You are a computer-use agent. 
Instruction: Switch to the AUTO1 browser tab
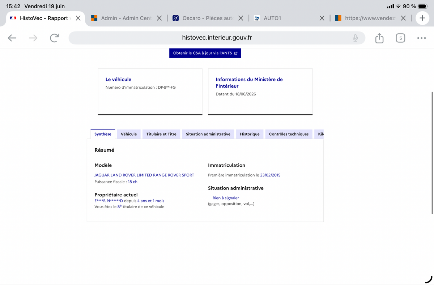(286, 18)
